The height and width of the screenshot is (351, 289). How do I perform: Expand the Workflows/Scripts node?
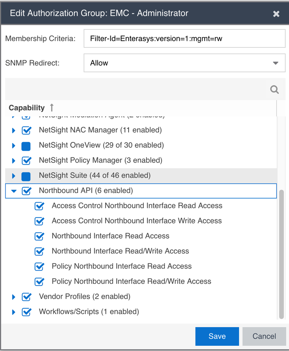pos(14,312)
